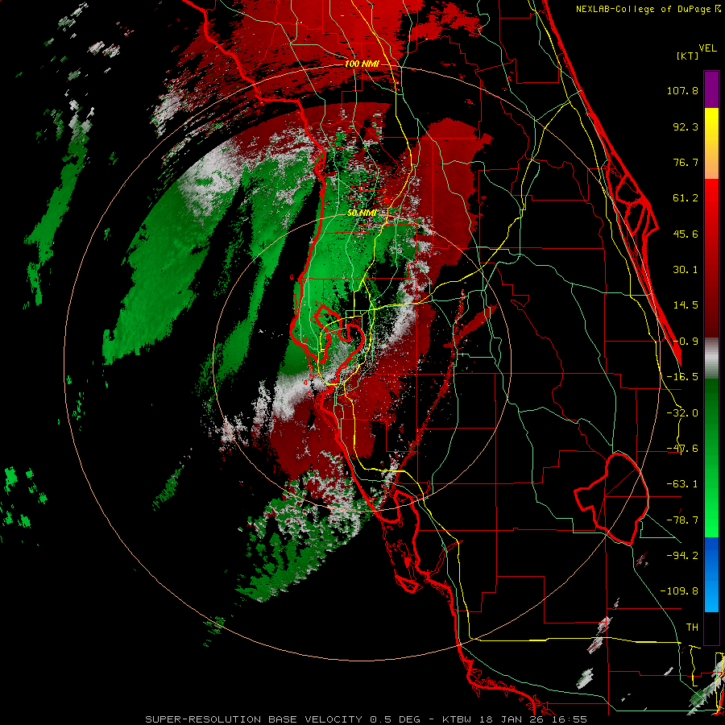725x725 pixels.
Task: Select the -94.2 legend value
Action: click(682, 556)
